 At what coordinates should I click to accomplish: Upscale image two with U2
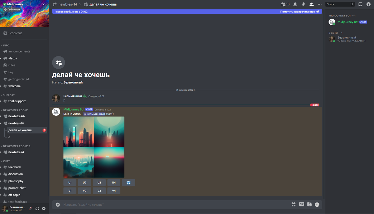(84, 182)
